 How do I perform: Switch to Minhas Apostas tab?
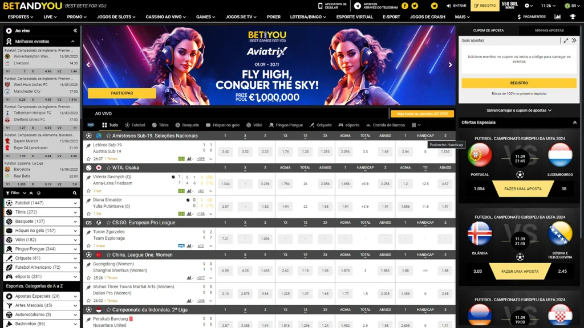click(549, 31)
